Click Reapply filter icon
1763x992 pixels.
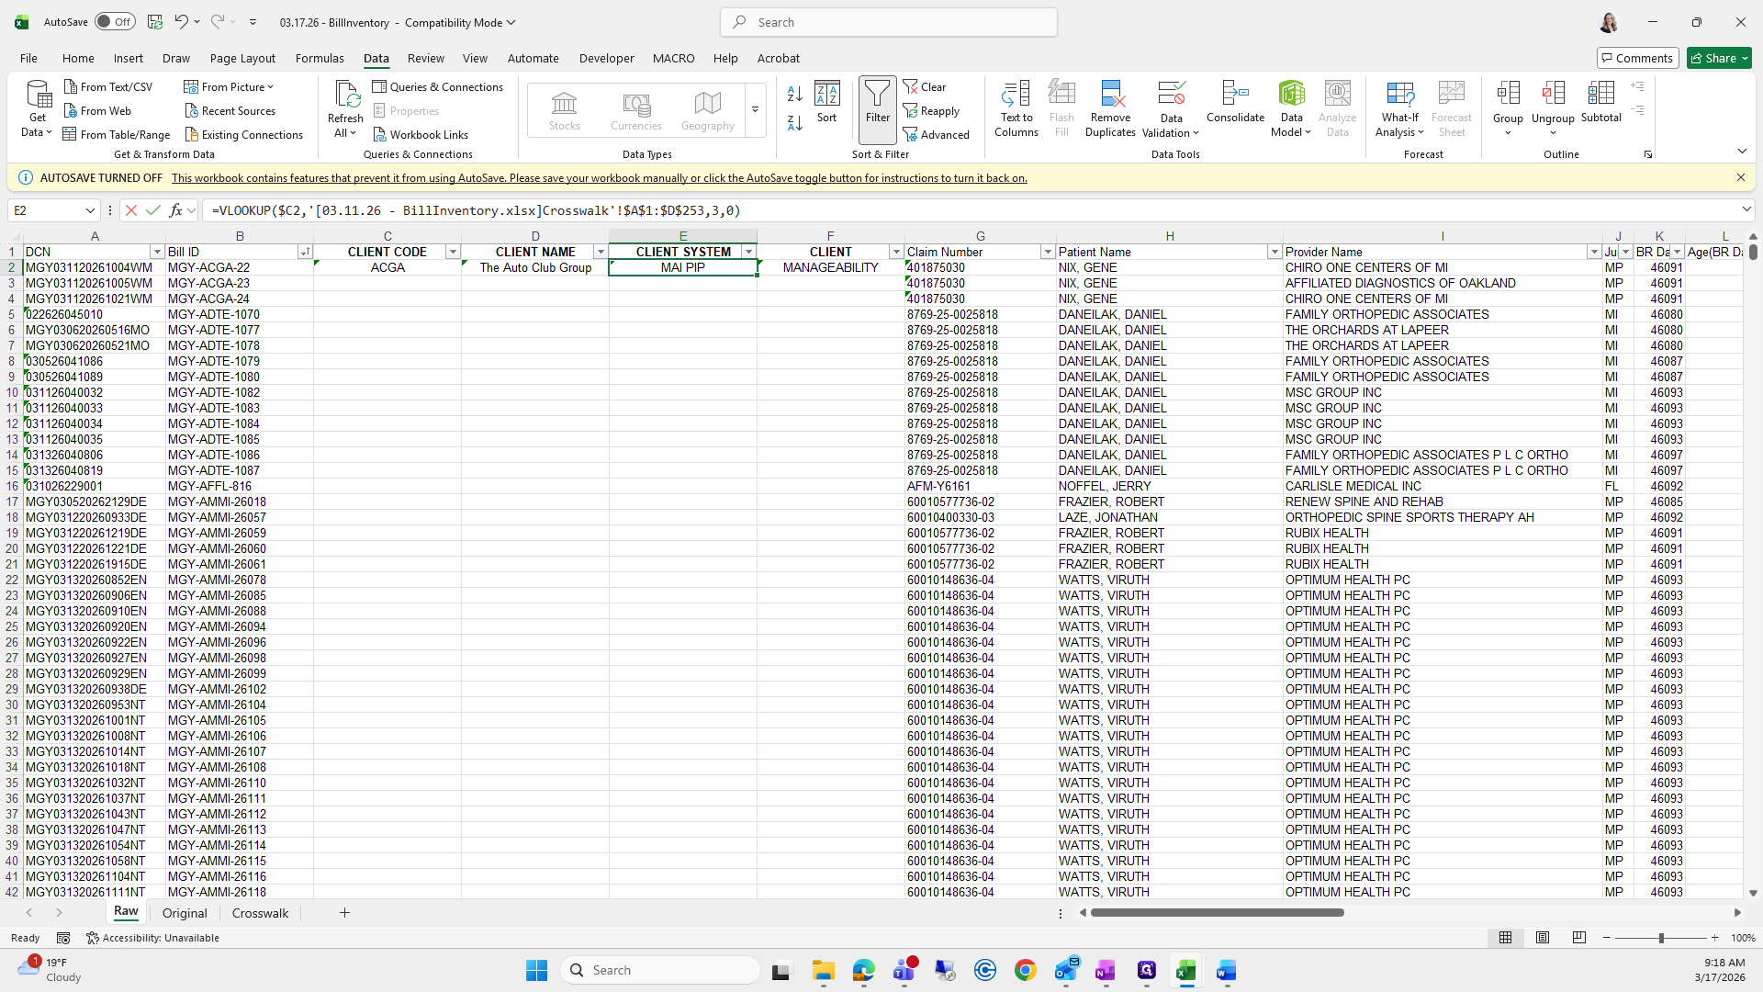pyautogui.click(x=931, y=111)
